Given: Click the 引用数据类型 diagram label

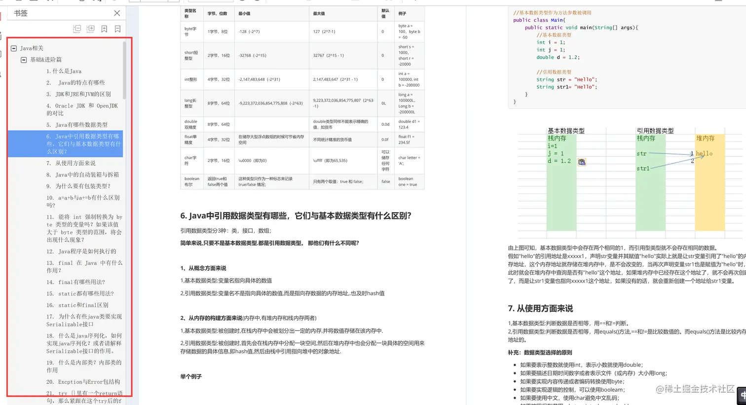Looking at the screenshot, I should click(655, 131).
